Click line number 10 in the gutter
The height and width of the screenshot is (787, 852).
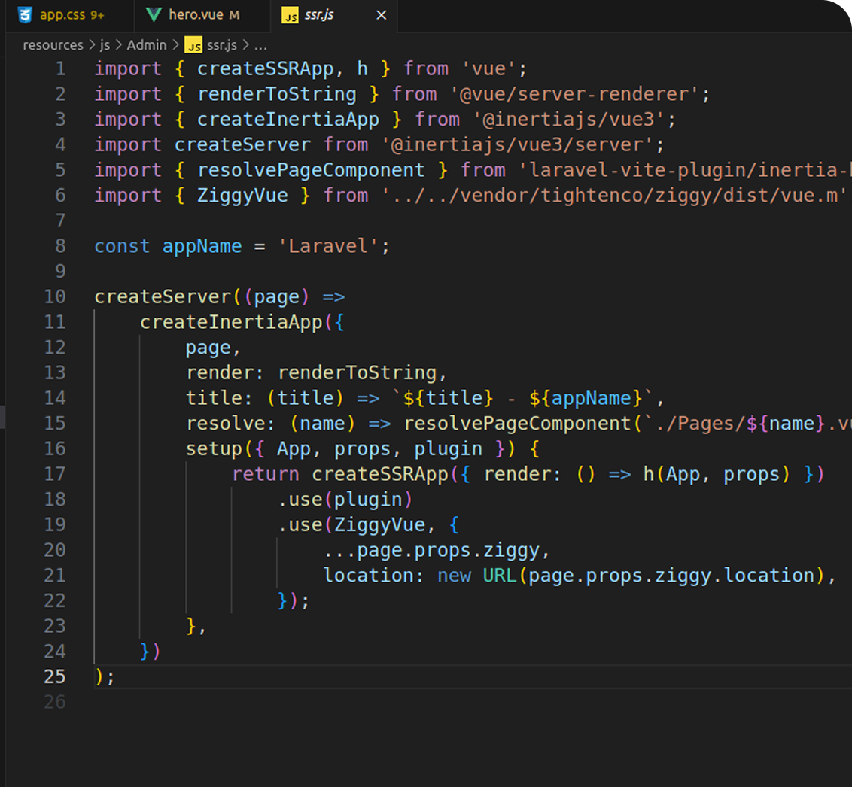(55, 296)
